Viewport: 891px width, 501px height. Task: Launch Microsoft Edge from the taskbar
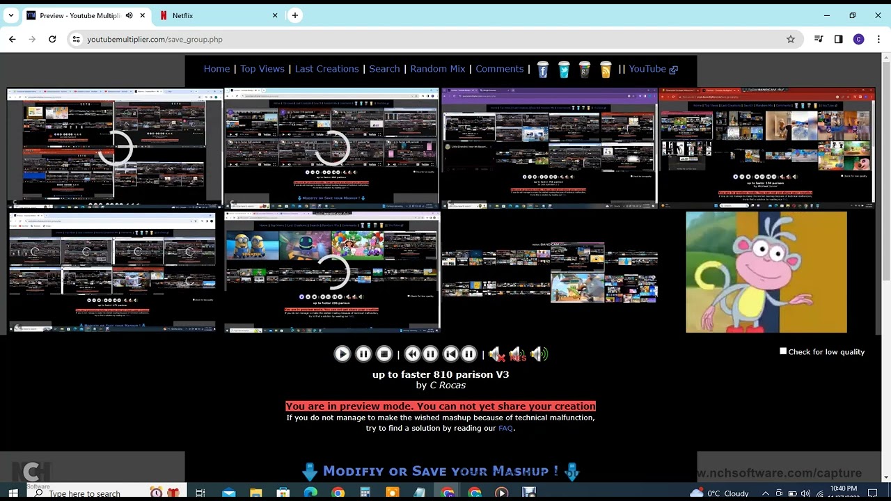point(310,493)
